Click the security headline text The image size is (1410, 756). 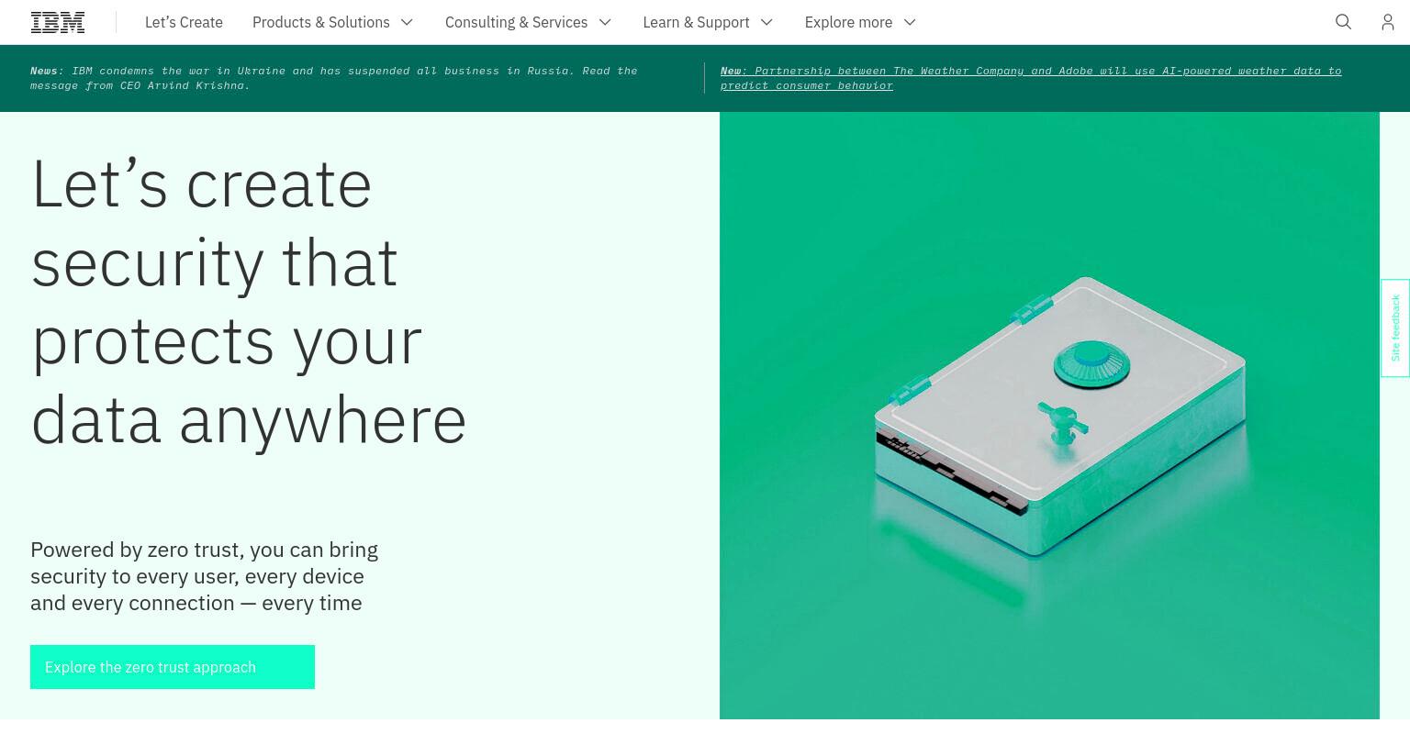[249, 302]
